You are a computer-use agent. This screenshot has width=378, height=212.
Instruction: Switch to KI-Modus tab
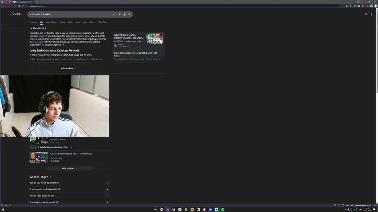tap(33, 22)
